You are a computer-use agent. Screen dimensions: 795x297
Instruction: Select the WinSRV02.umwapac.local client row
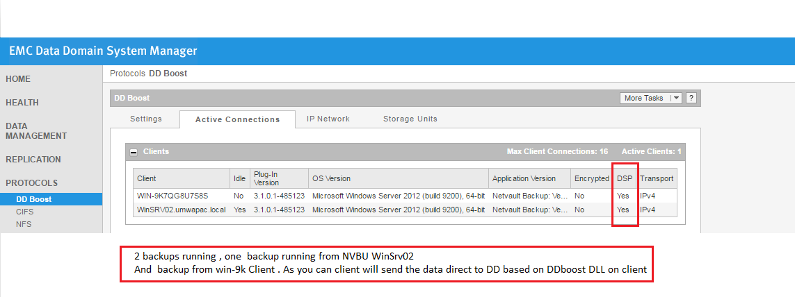click(405, 210)
